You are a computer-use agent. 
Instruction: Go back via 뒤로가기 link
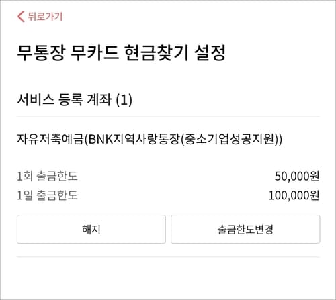40,17
